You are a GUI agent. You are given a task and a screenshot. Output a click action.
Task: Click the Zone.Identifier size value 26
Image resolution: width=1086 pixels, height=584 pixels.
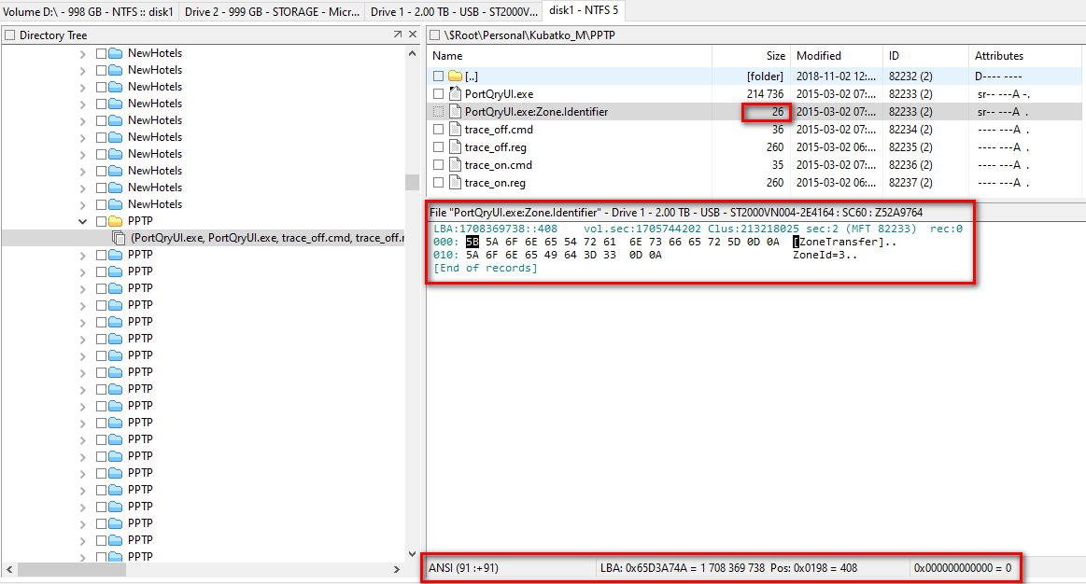point(778,112)
